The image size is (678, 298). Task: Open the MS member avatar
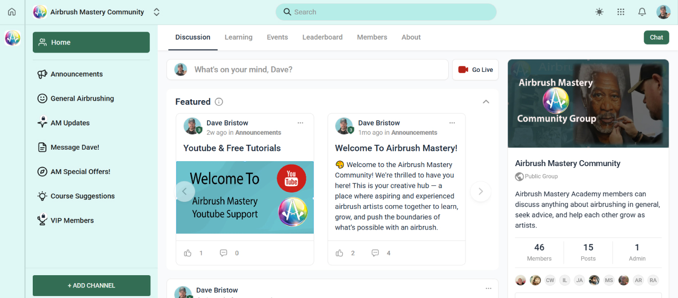click(x=609, y=280)
